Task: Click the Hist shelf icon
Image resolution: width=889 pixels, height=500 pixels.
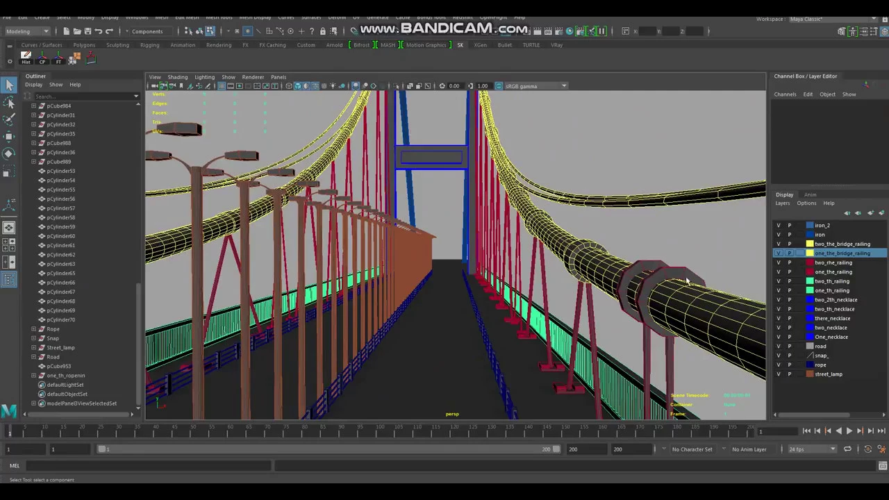Action: 26,58
